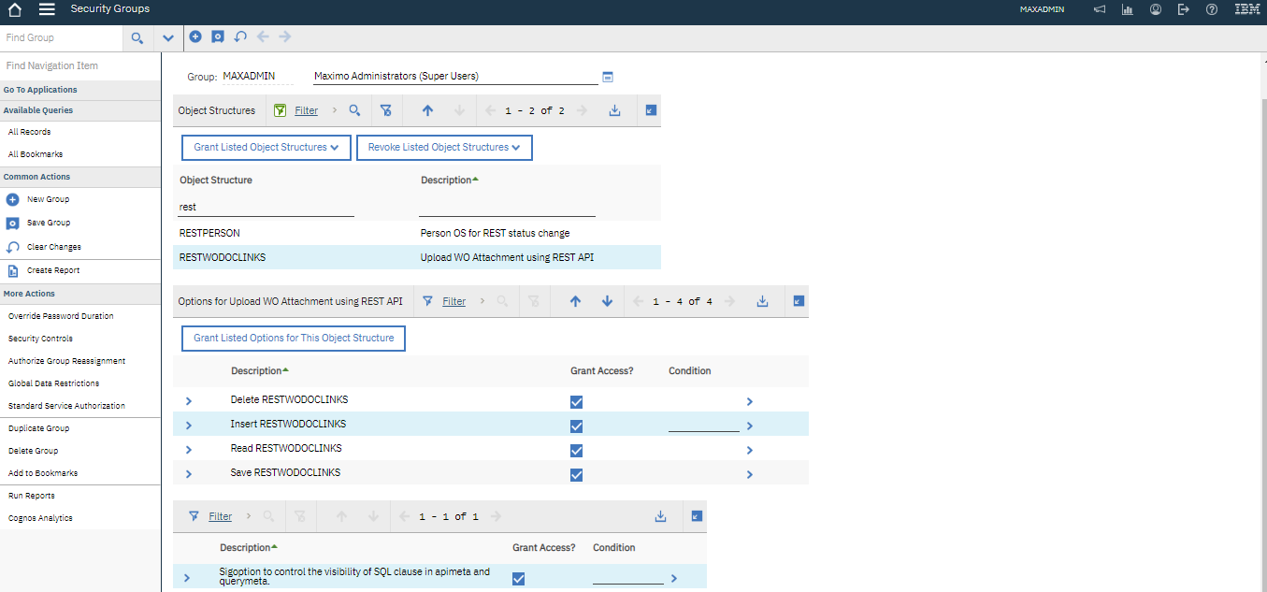Open the Reports bar chart icon
This screenshot has height=592, width=1267.
[1127, 8]
